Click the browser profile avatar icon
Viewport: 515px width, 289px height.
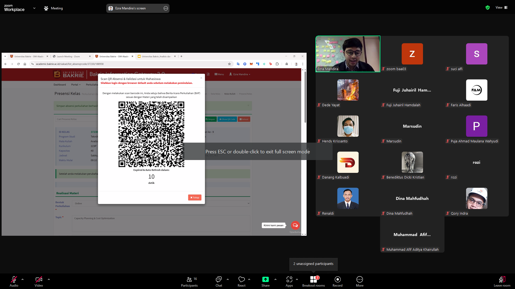tap(296, 64)
